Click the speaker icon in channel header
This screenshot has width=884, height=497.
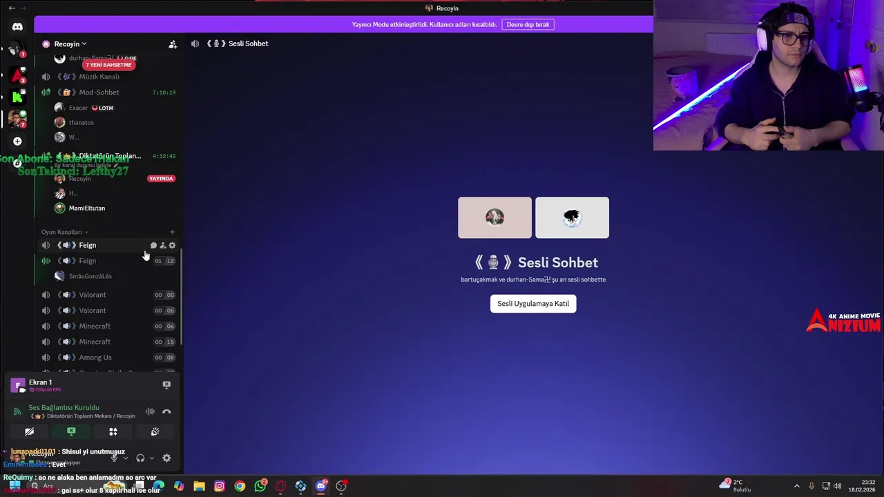coord(195,43)
